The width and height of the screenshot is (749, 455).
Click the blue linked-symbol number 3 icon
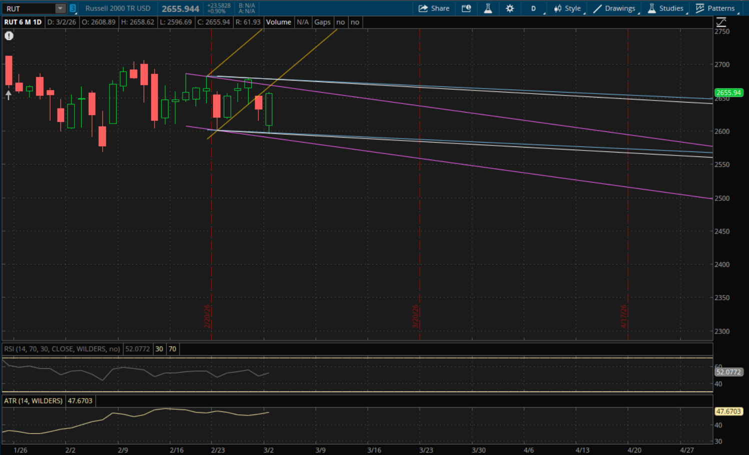tap(73, 8)
